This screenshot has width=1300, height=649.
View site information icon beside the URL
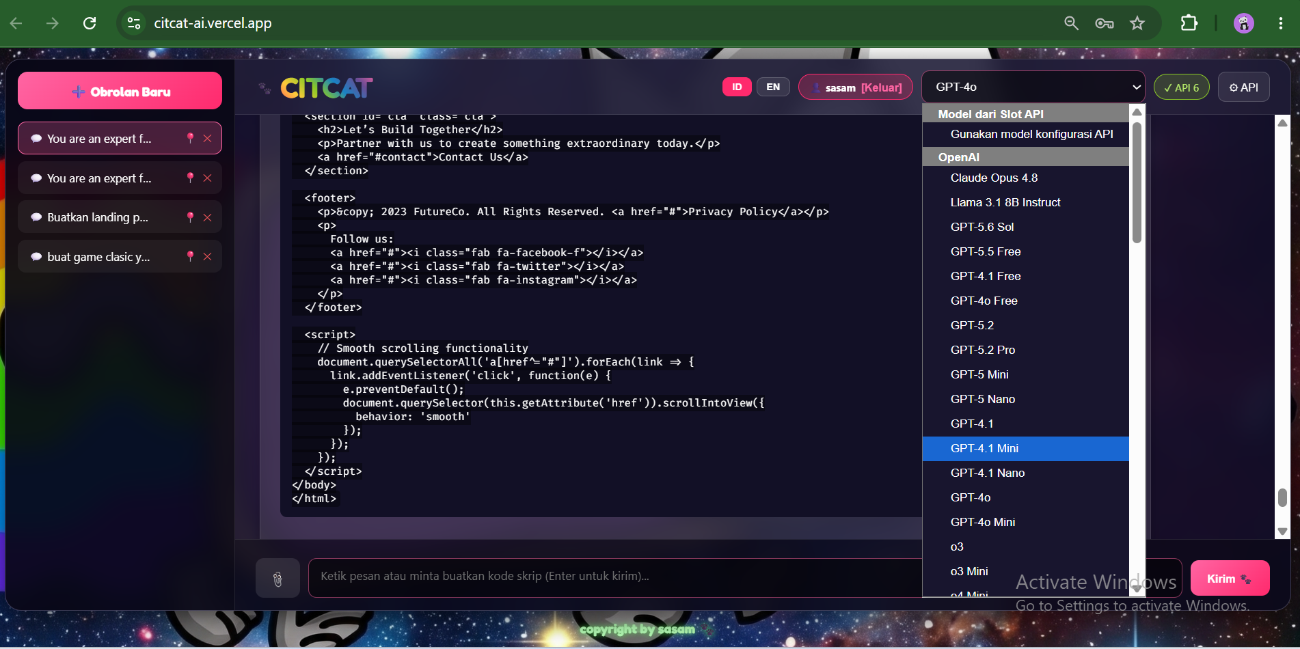pos(134,23)
